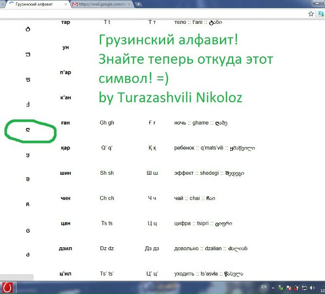Switch to the Грузинский алфавит tab

34,4
